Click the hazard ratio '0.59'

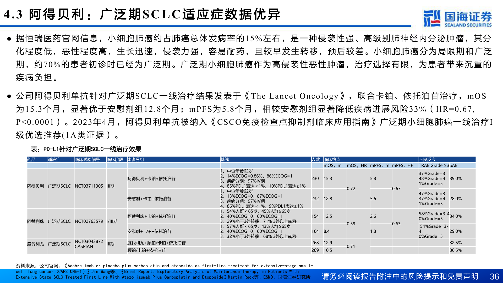point(351,224)
